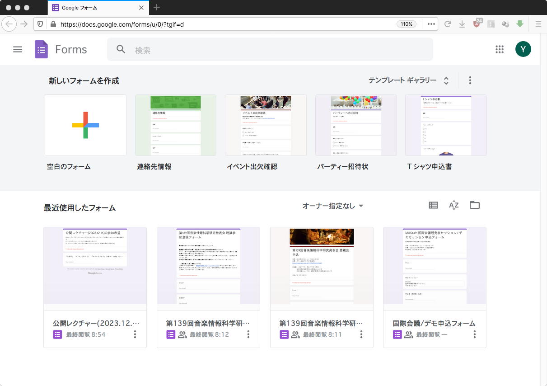The image size is (547, 386).
Task: Open more options beside Template Gallery
Action: (470, 80)
